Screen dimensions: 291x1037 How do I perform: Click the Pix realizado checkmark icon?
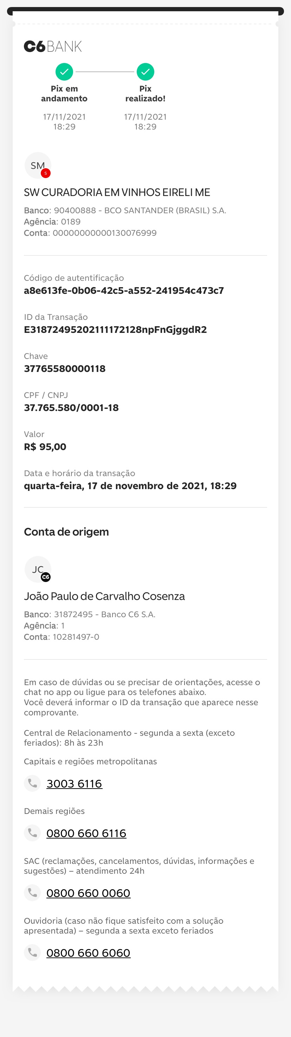pyautogui.click(x=145, y=72)
